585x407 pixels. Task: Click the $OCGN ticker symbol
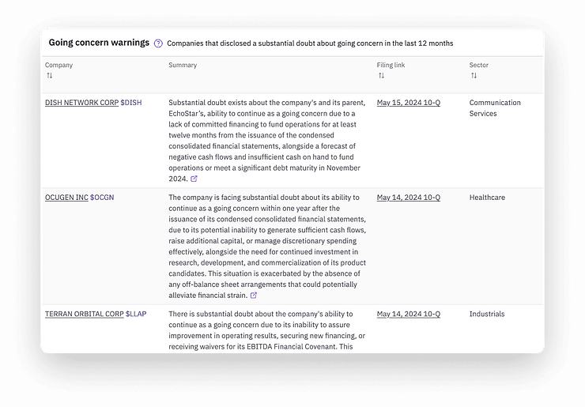point(102,198)
